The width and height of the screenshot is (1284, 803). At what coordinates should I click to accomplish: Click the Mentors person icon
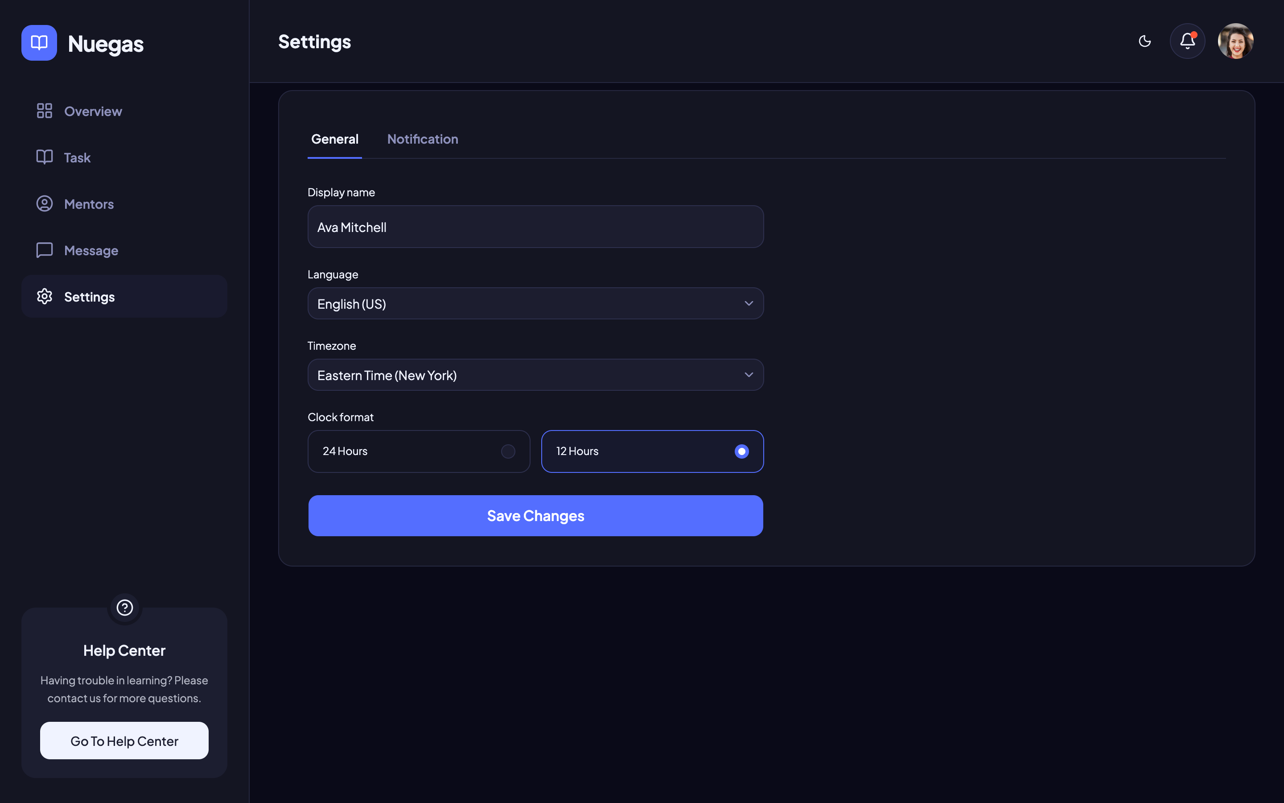45,203
